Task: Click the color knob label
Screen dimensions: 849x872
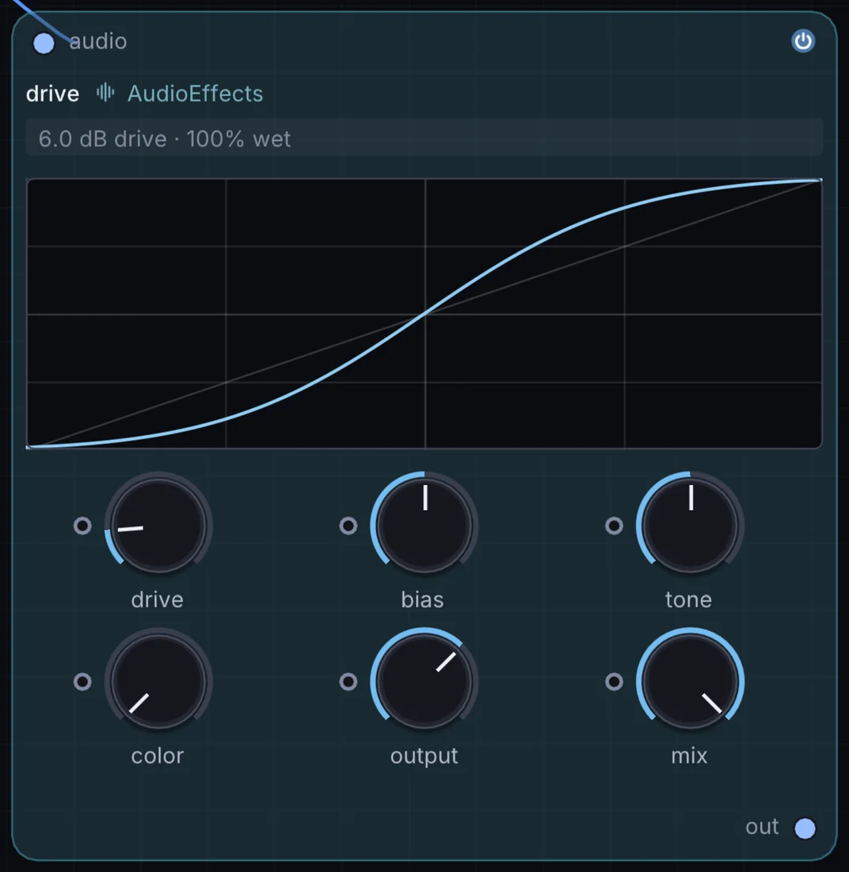Action: pyautogui.click(x=158, y=755)
